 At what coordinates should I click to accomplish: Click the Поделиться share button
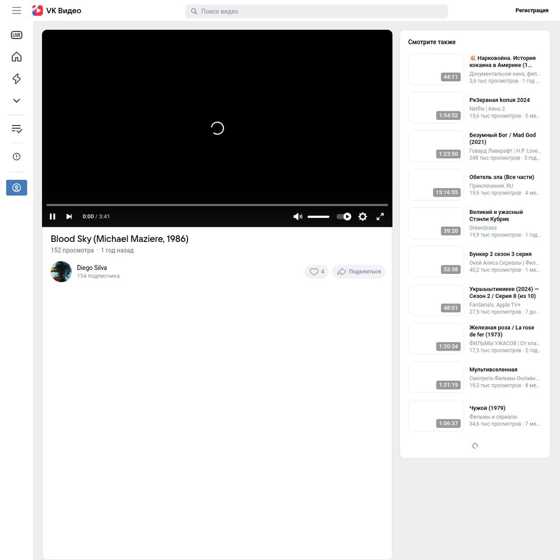coord(358,272)
